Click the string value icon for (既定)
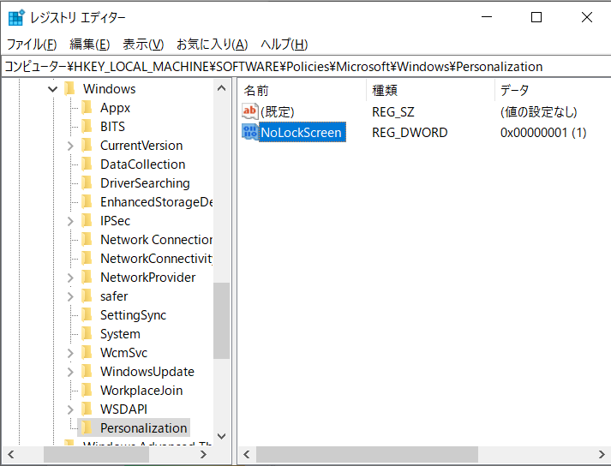The width and height of the screenshot is (611, 466). click(x=250, y=111)
